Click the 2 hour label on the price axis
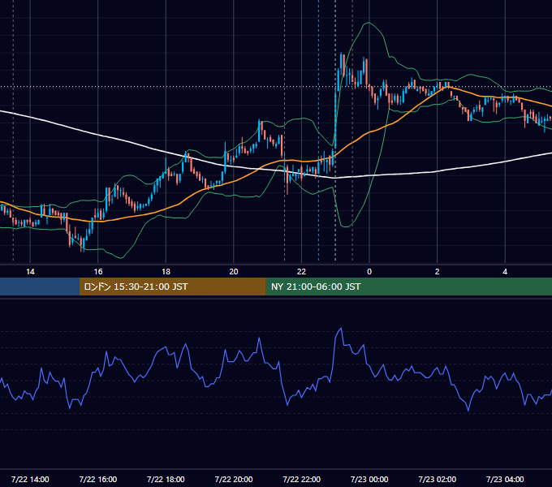This screenshot has width=552, height=487. pyautogui.click(x=438, y=272)
